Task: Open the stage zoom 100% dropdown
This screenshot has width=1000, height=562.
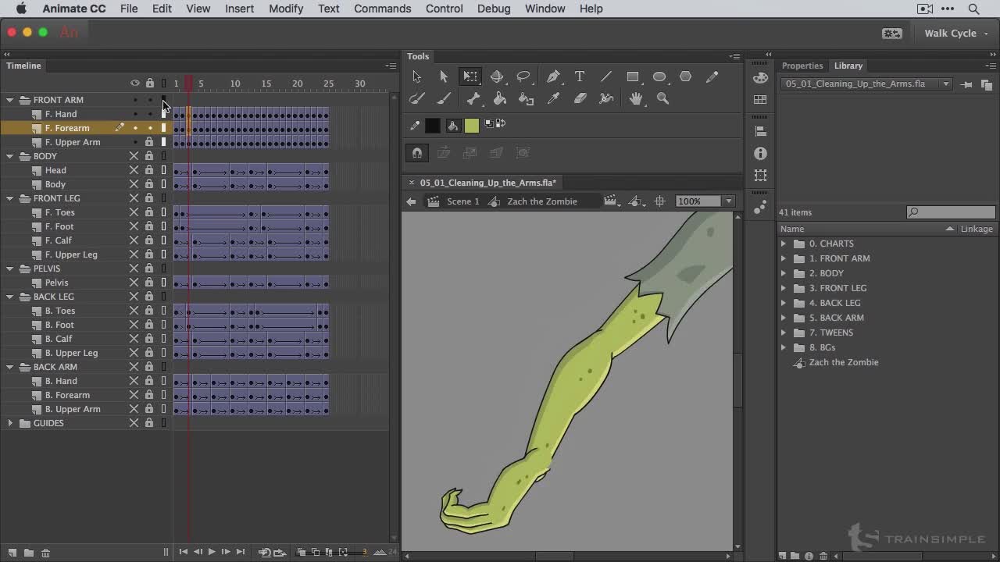Action: [x=729, y=201]
